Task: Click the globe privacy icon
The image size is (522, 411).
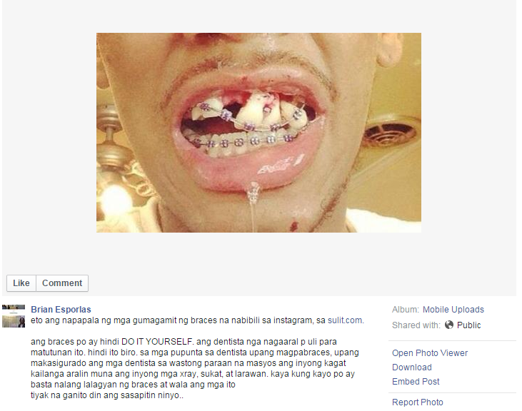Action: tap(449, 325)
